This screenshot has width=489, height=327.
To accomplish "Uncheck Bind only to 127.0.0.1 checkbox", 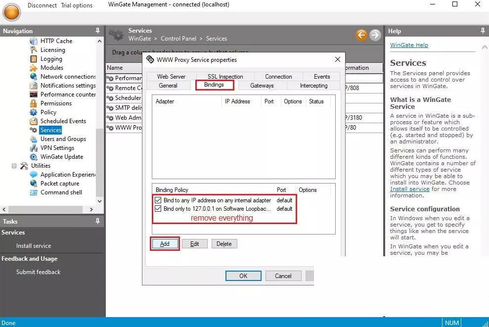I will [158, 209].
